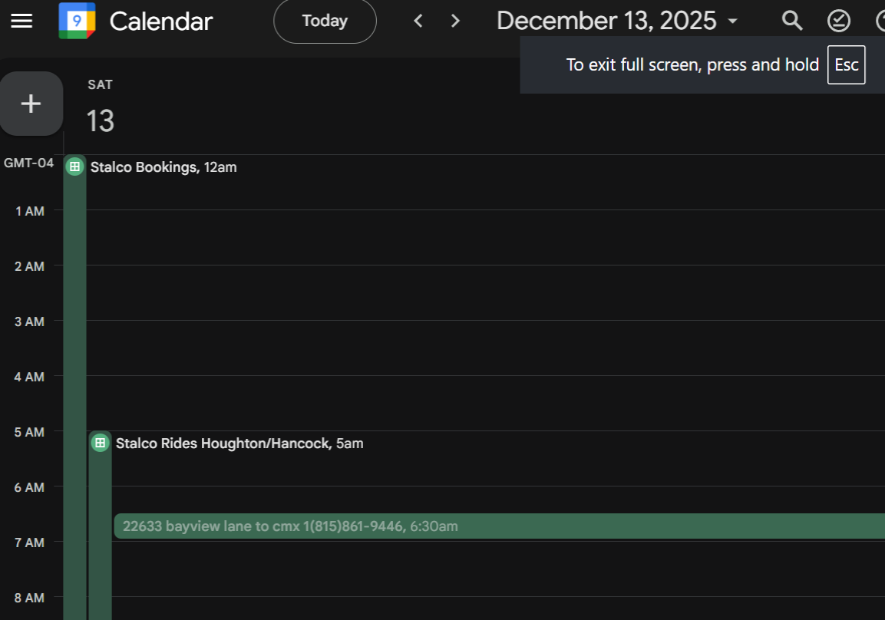Click the Google Calendar logo

tap(77, 21)
